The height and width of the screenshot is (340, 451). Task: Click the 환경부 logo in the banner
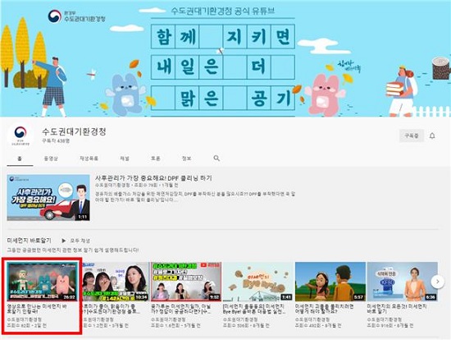55,16
